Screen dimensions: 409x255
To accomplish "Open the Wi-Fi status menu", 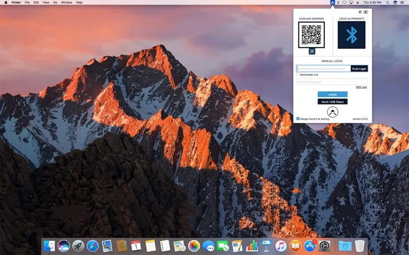I will coord(345,3).
